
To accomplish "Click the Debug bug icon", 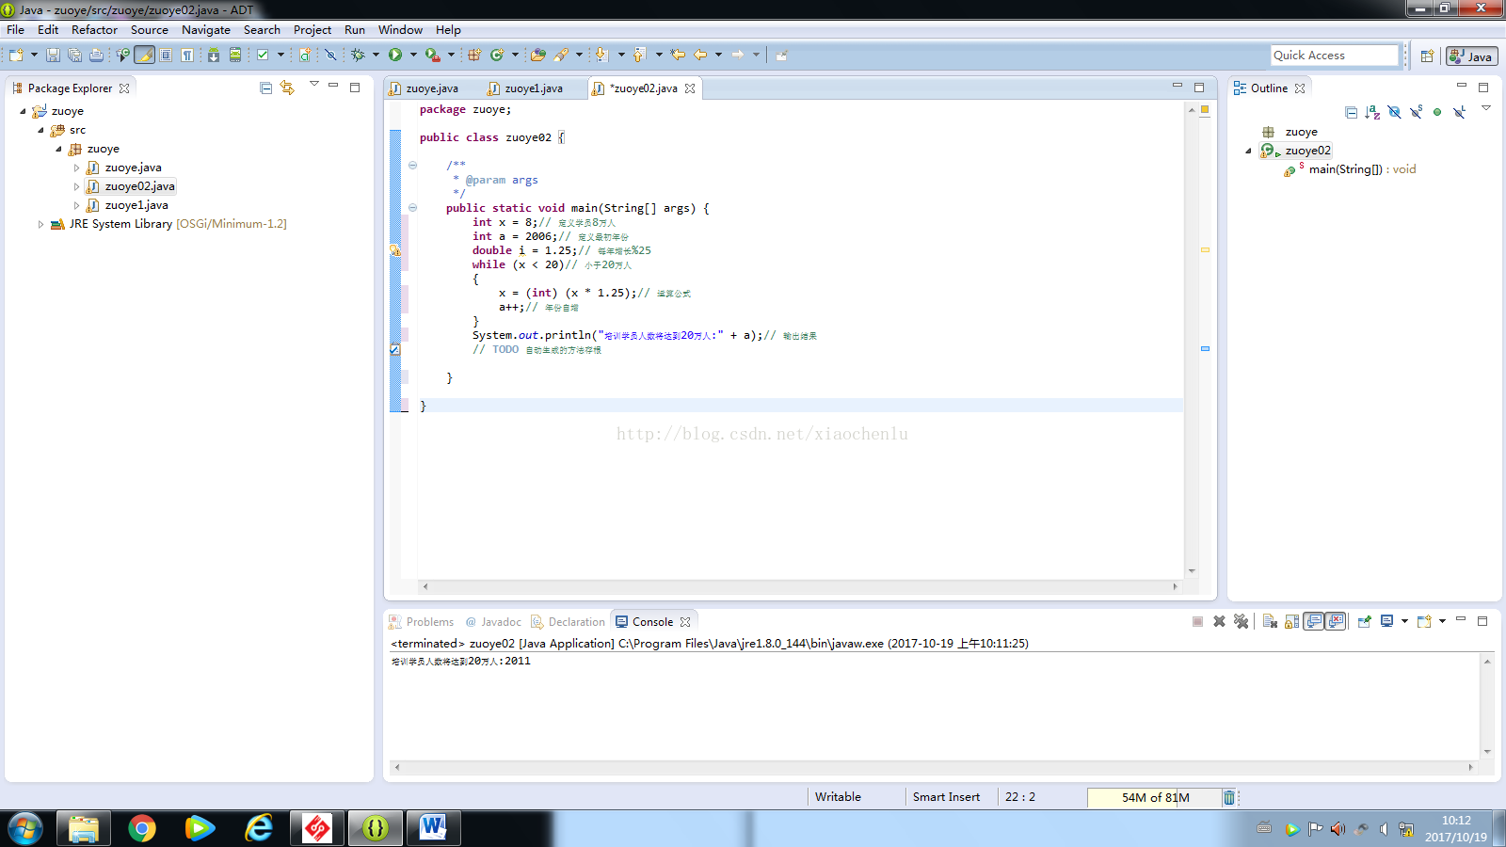I will [358, 55].
